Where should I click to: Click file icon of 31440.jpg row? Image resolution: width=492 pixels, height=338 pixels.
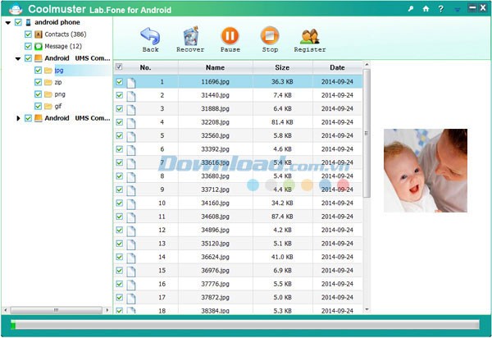click(x=131, y=95)
